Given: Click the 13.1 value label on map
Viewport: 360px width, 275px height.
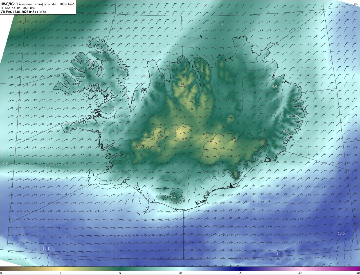Looking at the screenshot, I should (46, 249).
